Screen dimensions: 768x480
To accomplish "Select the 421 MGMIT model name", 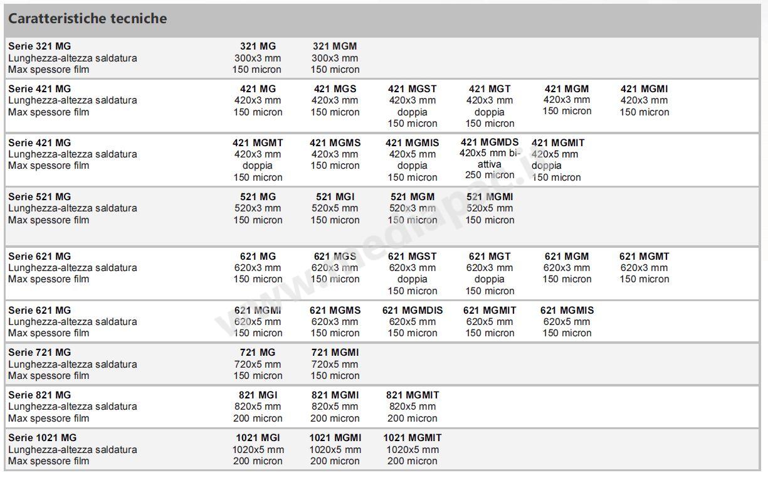I will point(557,143).
